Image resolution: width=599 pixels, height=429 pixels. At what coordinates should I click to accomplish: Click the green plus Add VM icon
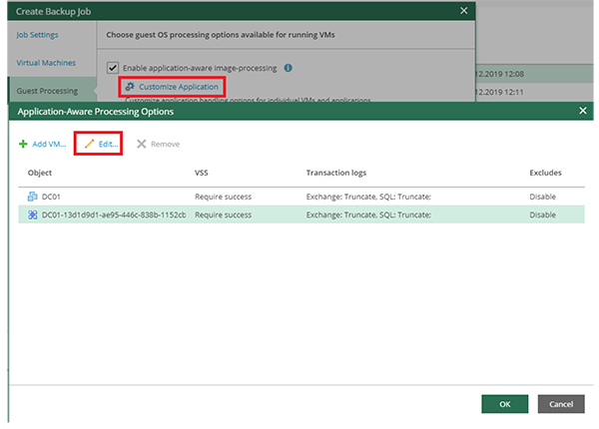(x=23, y=144)
